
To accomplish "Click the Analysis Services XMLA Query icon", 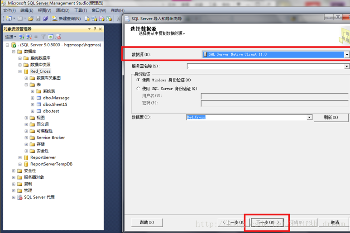I will [109, 19].
